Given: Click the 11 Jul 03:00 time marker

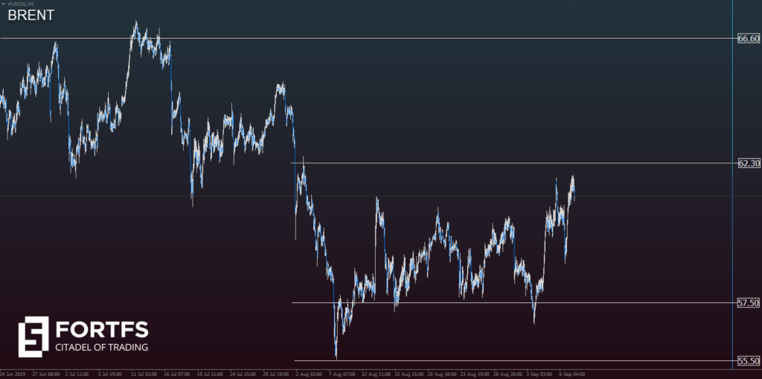Looking at the screenshot, I should coord(144,375).
